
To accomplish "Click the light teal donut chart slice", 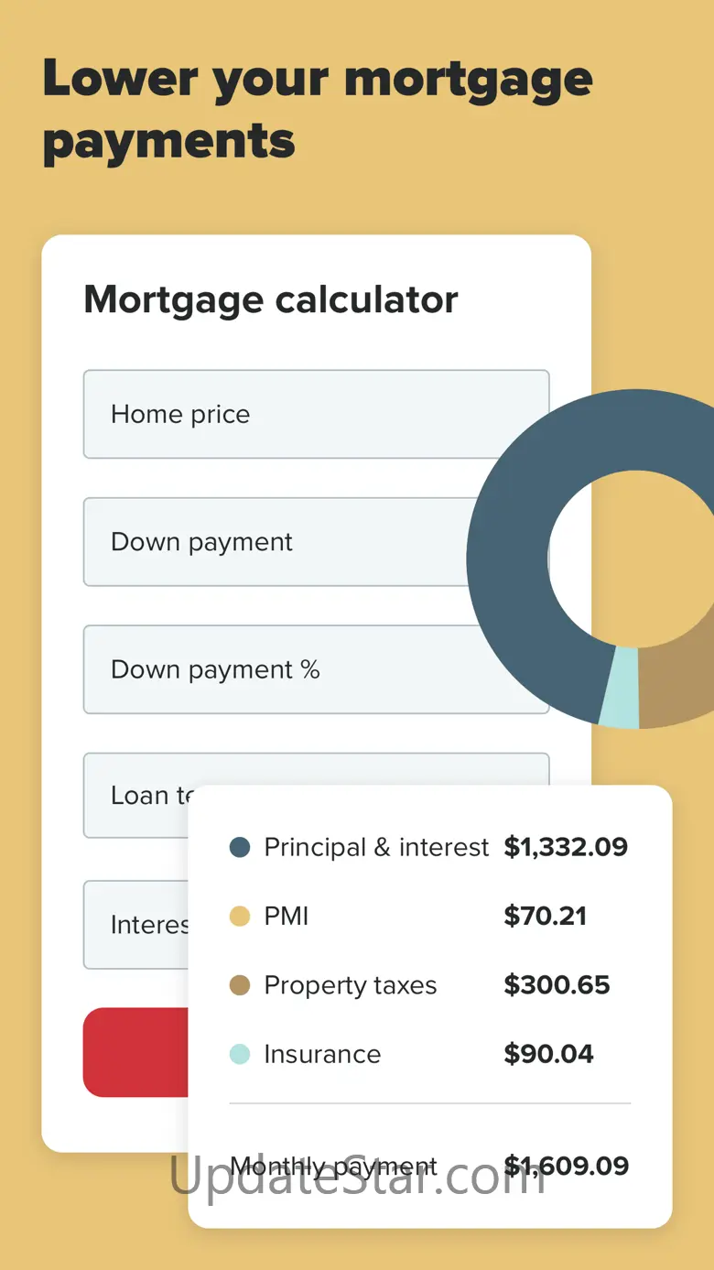I will (x=620, y=688).
